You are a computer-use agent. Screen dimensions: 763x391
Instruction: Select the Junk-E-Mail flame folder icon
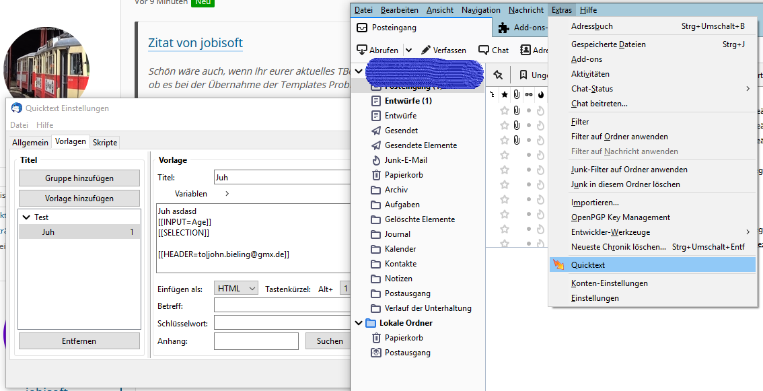375,160
